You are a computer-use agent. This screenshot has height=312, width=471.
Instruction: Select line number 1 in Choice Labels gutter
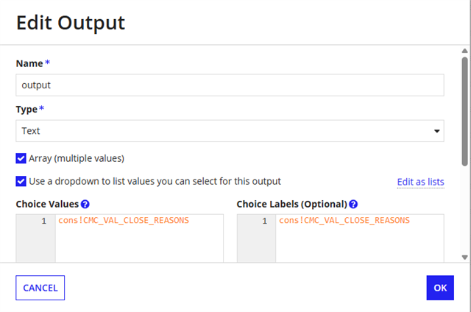(265, 221)
